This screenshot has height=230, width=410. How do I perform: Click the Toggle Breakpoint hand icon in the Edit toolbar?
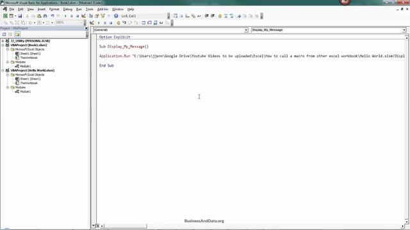[220, 16]
